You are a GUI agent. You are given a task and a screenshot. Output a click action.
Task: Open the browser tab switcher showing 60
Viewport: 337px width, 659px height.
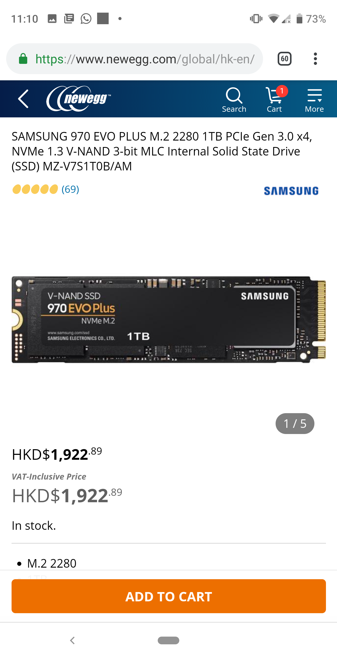coord(285,59)
